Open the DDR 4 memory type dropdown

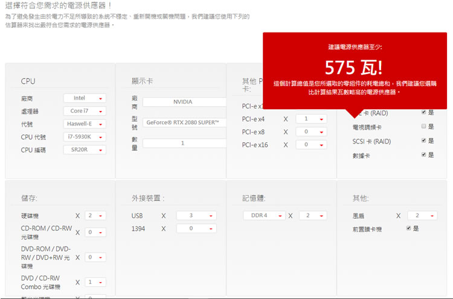click(263, 215)
